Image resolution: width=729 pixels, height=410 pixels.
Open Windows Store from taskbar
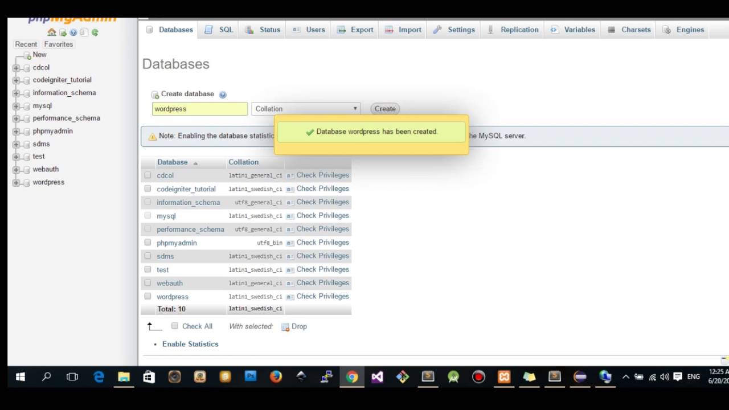pos(149,377)
